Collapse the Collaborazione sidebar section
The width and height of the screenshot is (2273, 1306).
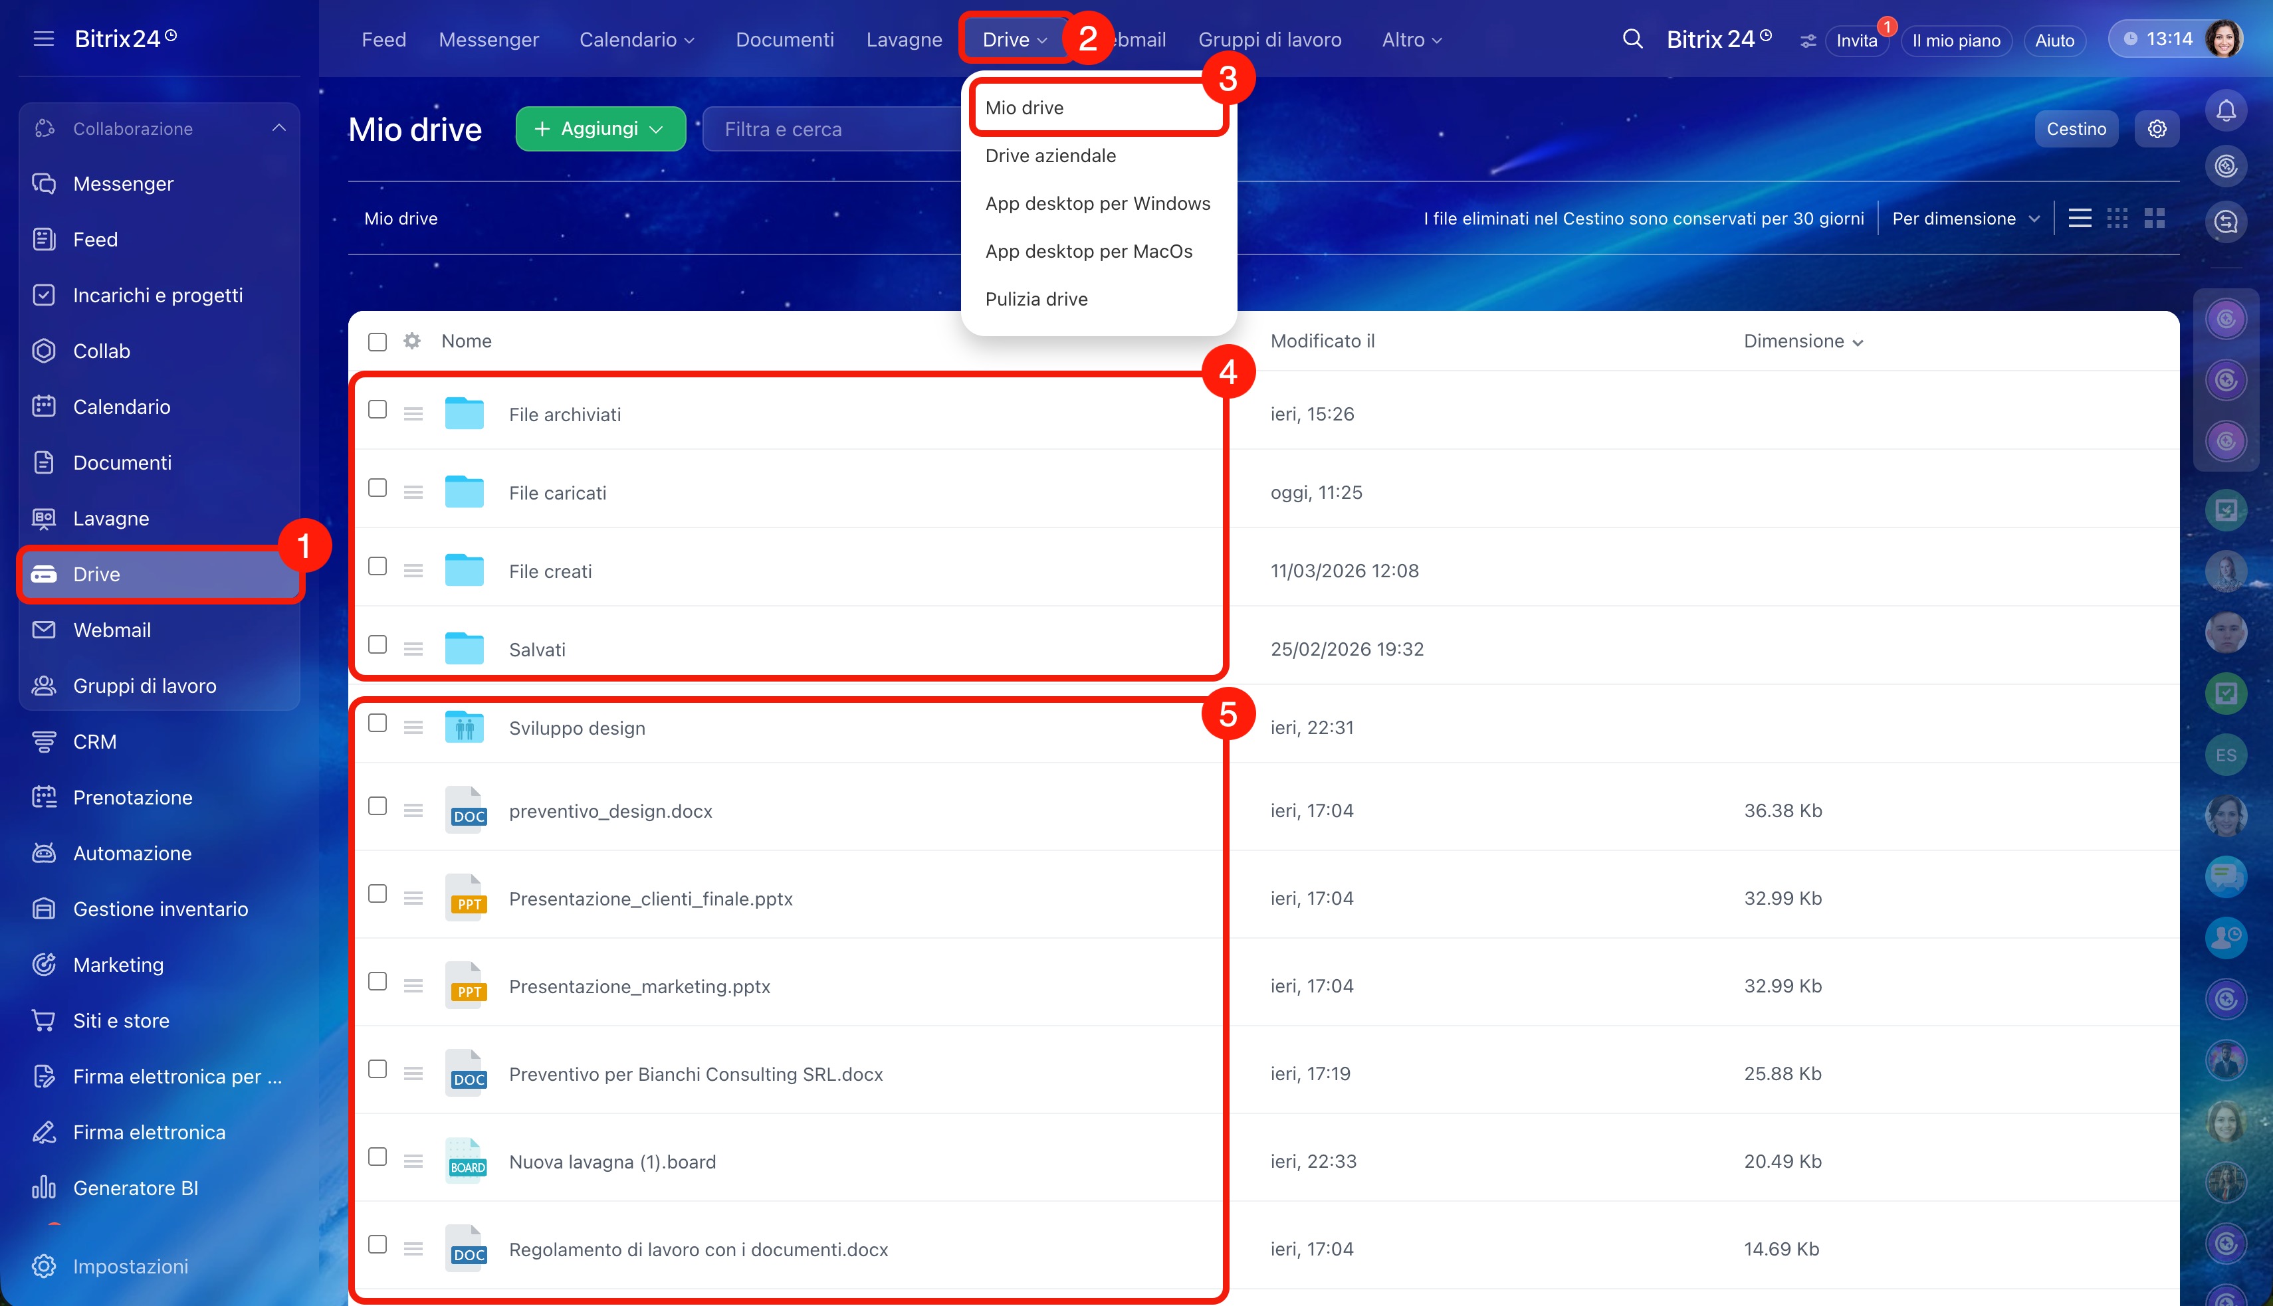279,128
